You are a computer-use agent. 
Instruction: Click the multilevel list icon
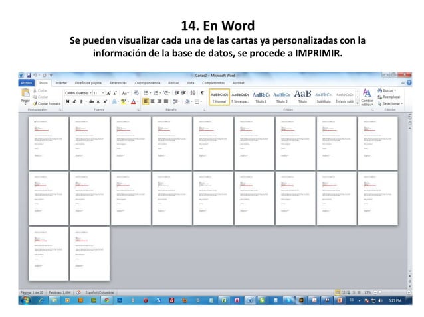click(166, 93)
